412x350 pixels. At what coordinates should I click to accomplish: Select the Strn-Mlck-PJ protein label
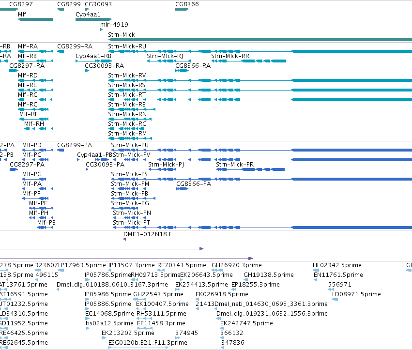pos(166,165)
